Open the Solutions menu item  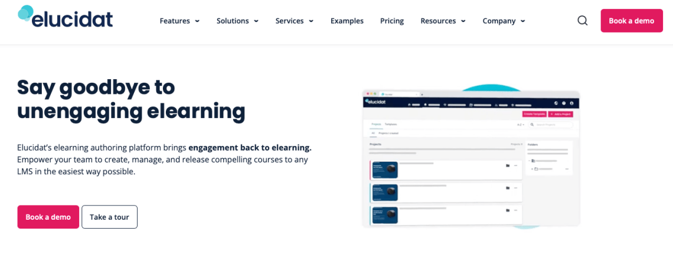pyautogui.click(x=233, y=21)
